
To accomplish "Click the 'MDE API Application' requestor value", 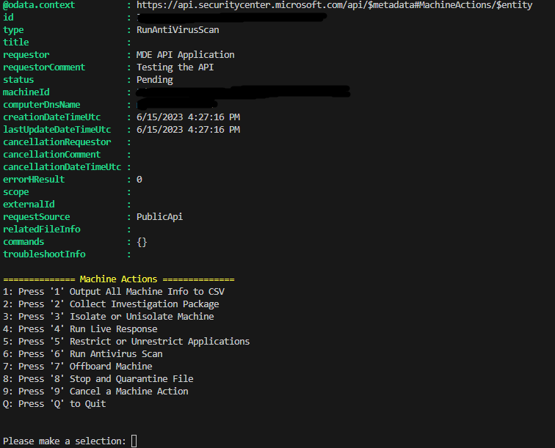I will pos(185,55).
